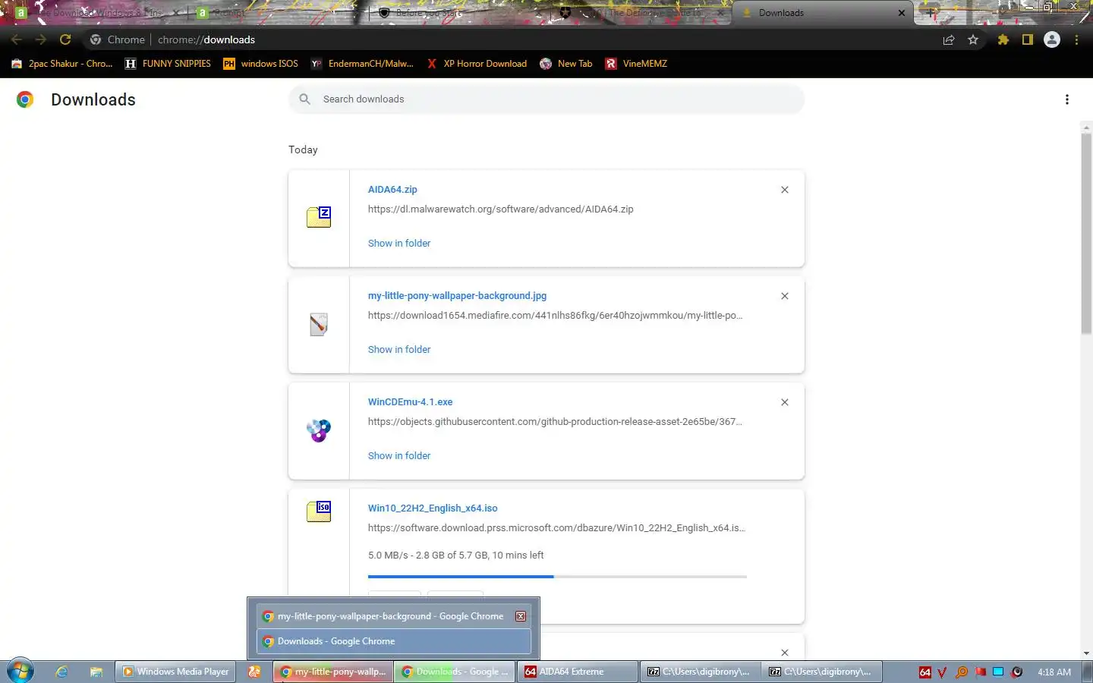Click the AIDA64.zip file icon
Image resolution: width=1093 pixels, height=683 pixels.
(319, 217)
